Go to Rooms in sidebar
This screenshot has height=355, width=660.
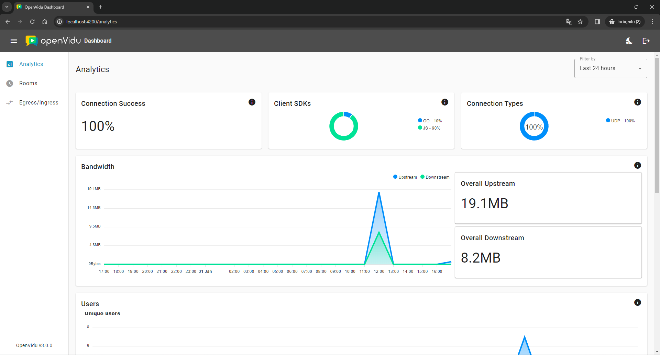(x=28, y=84)
